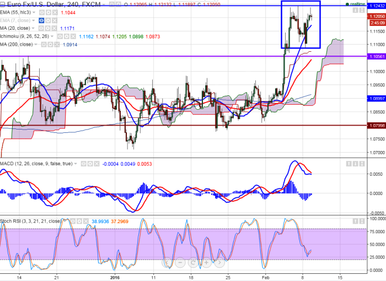Click Stoch RSI value 38.9936

(100, 221)
